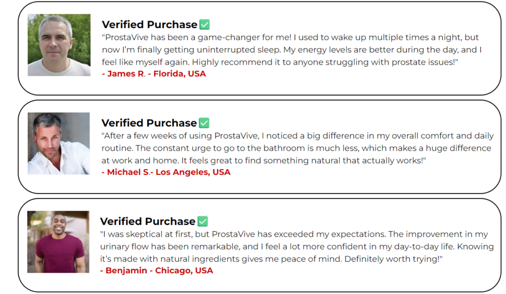Click the review text about constant bathroom urge
The image size is (506, 294).
coord(297,148)
